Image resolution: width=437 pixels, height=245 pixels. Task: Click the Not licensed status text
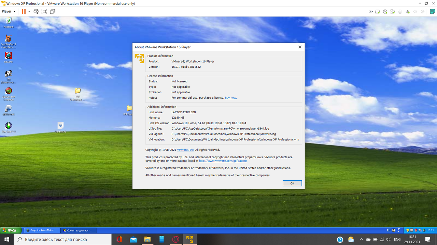pos(179,81)
